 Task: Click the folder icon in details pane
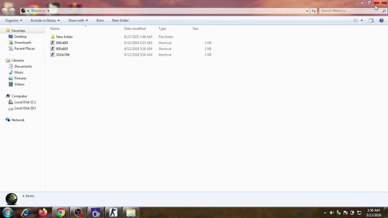[x=12, y=199]
